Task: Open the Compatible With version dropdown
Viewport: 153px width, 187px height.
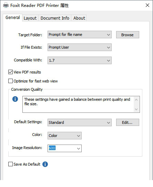Action: 80,60
